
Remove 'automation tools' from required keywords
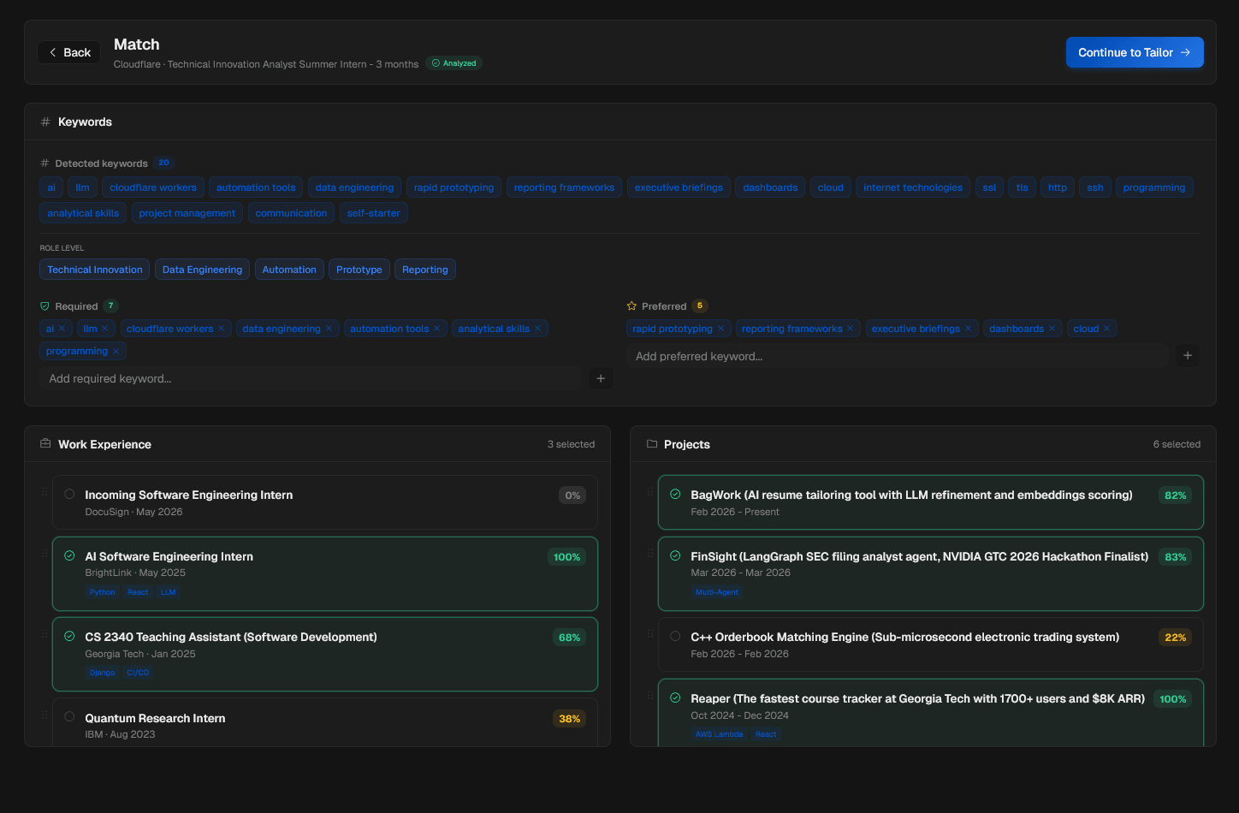(x=436, y=329)
